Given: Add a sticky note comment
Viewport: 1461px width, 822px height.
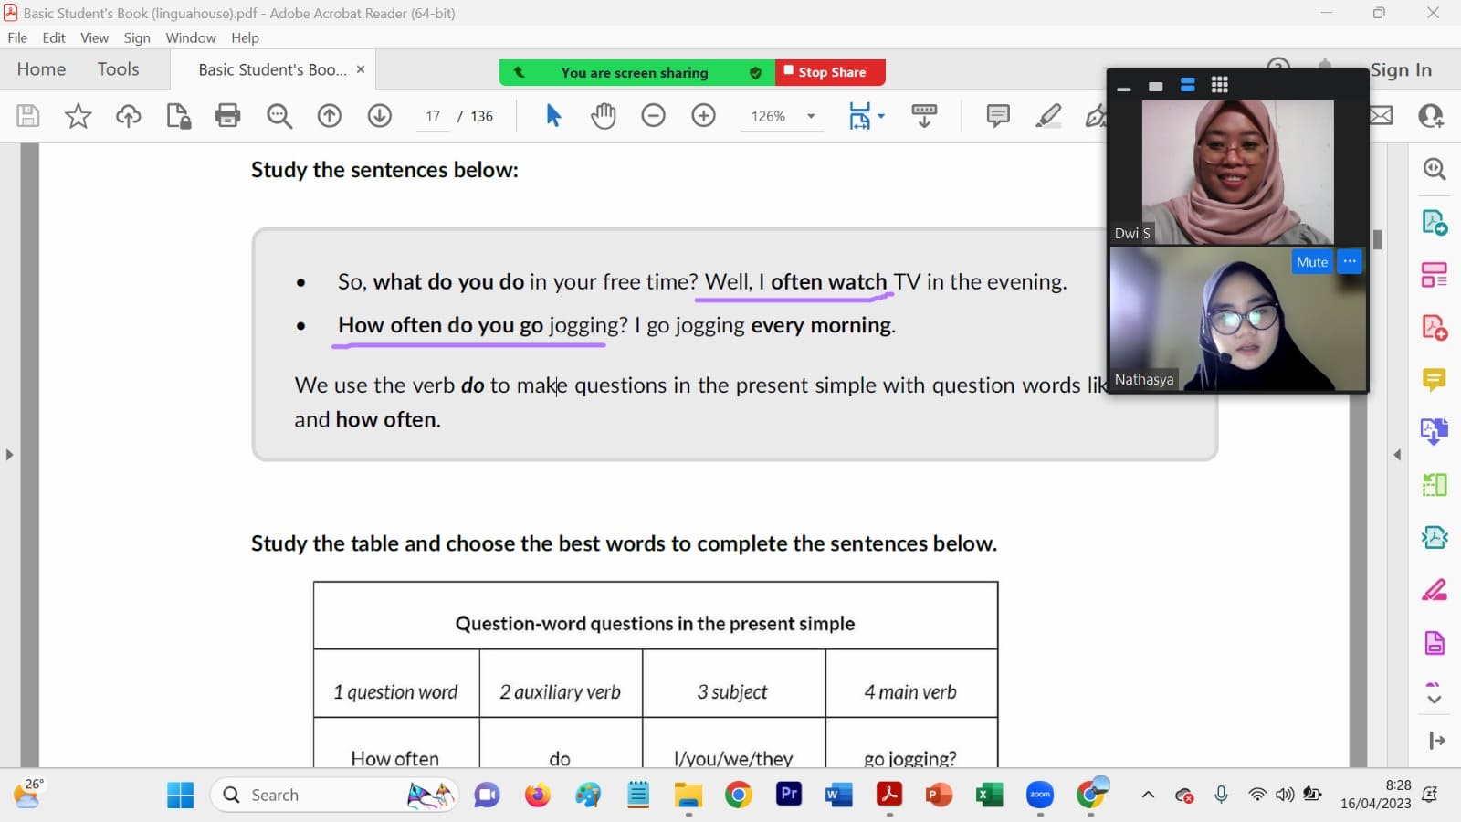Looking at the screenshot, I should (x=997, y=116).
